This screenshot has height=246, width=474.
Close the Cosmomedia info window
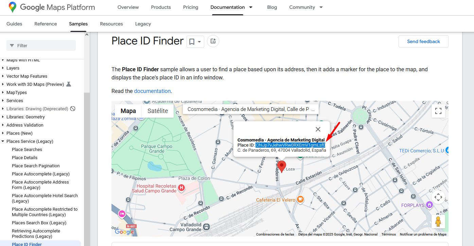[x=318, y=129]
